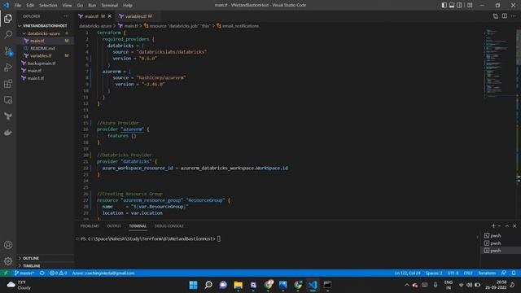Open notifications bell in status bar
This screenshot has height=293, width=521.
pyautogui.click(x=514, y=273)
